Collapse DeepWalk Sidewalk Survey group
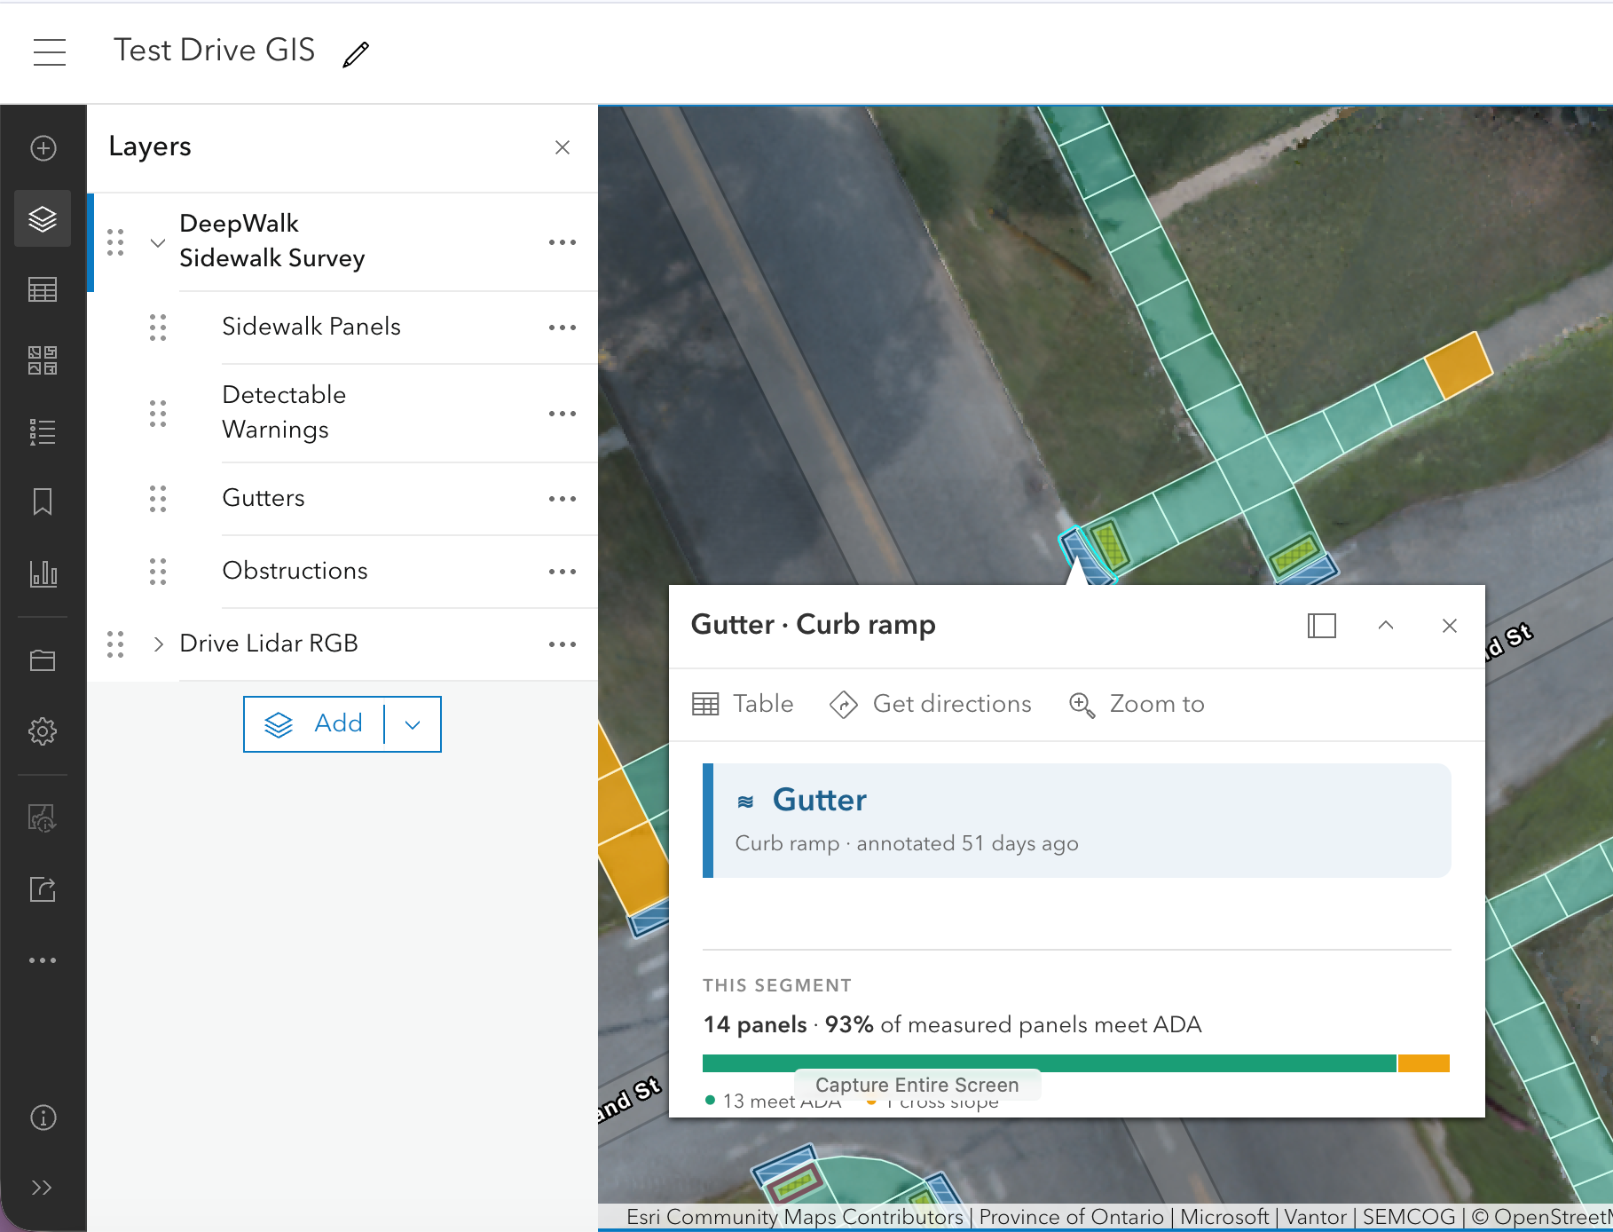This screenshot has height=1232, width=1613. coord(158,242)
